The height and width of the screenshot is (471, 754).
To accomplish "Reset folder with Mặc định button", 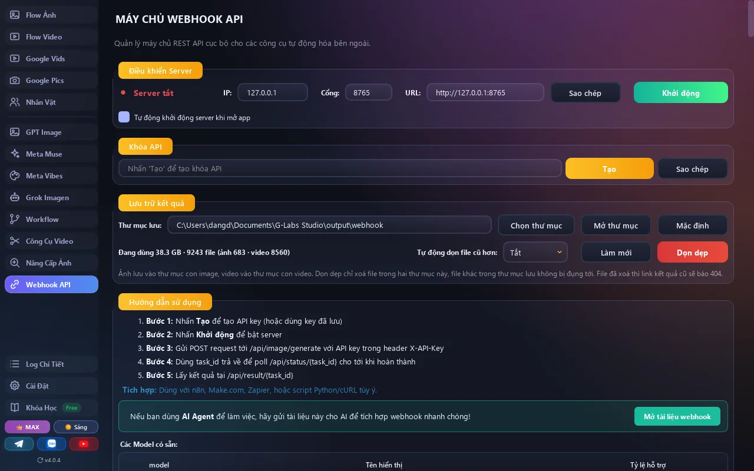I will 693,225.
